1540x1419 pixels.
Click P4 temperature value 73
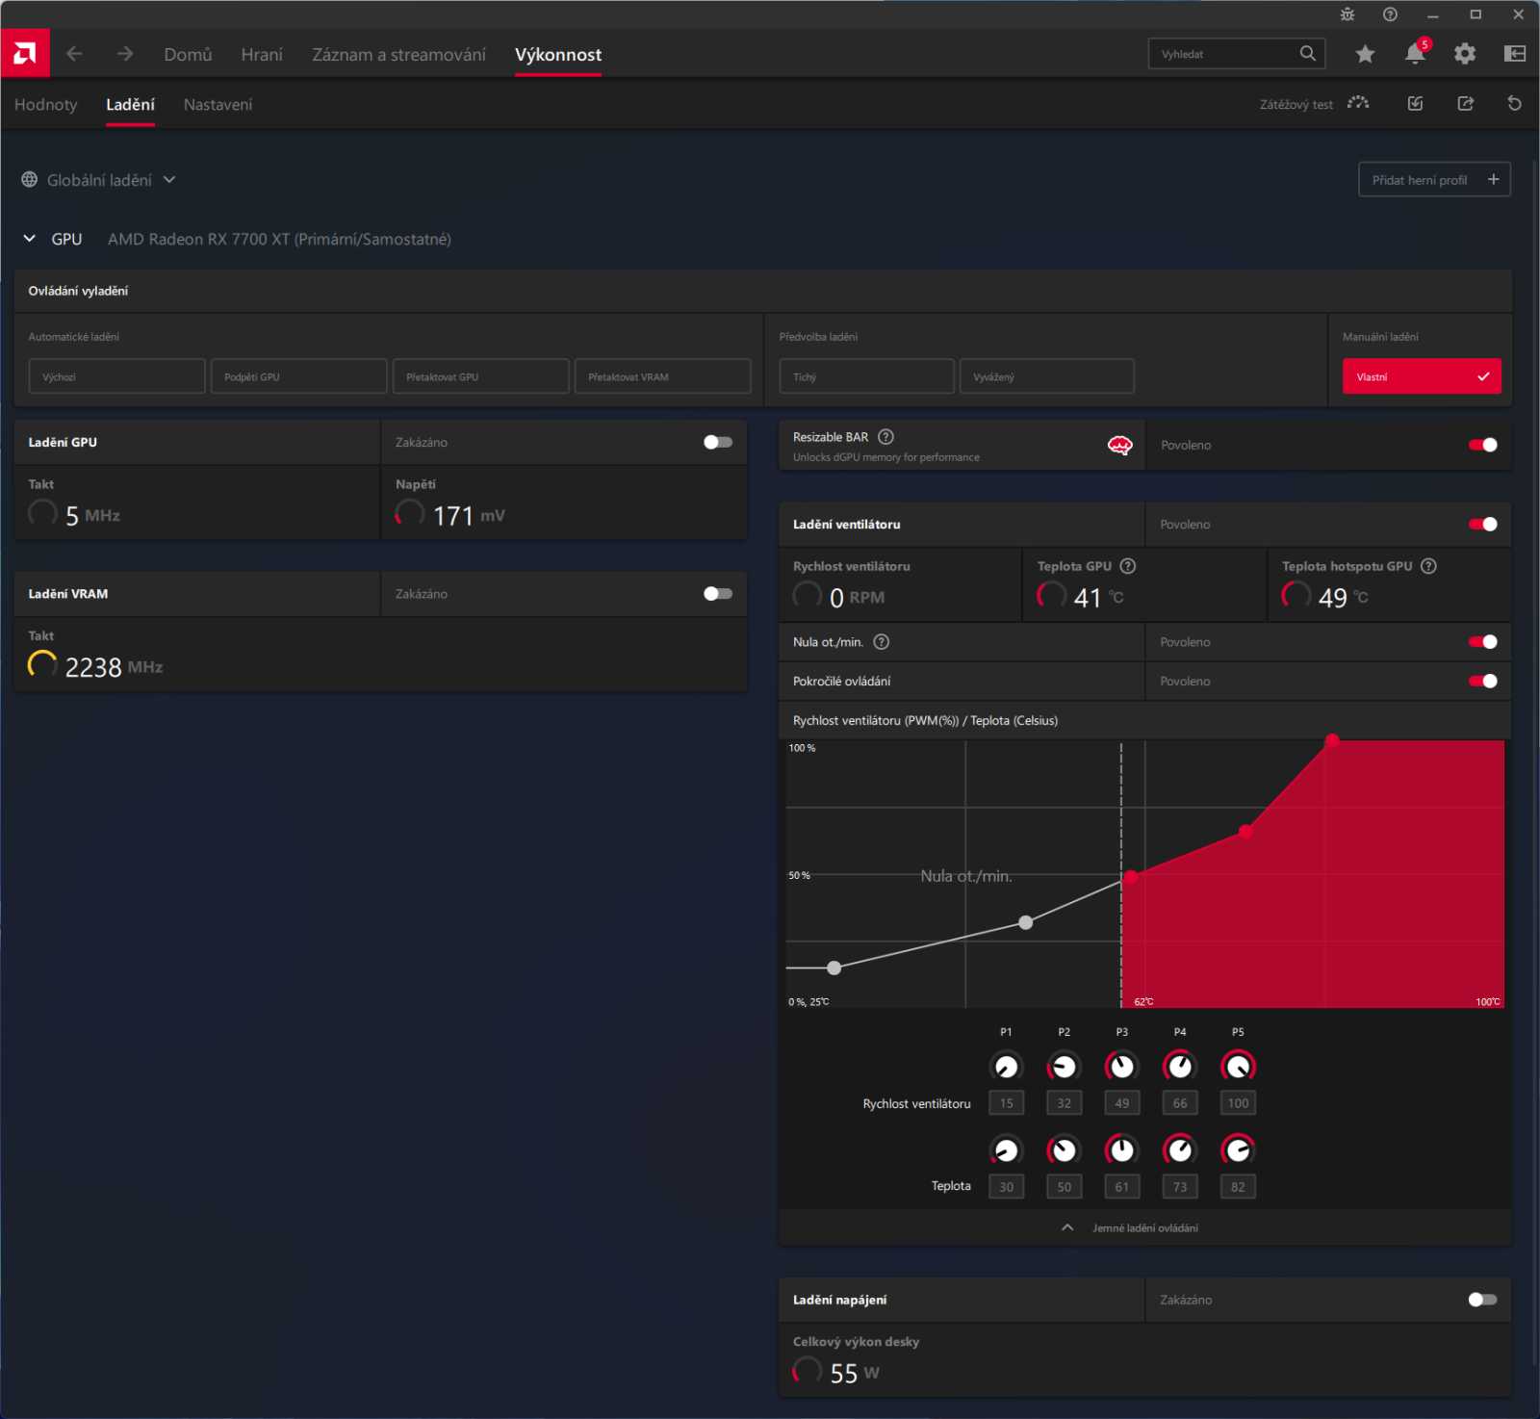pos(1180,1187)
